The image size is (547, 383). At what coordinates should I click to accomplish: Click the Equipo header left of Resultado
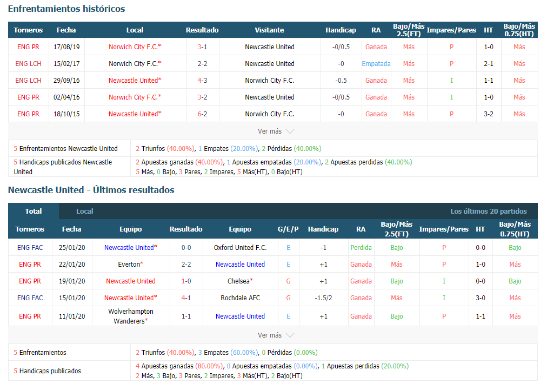click(x=130, y=229)
